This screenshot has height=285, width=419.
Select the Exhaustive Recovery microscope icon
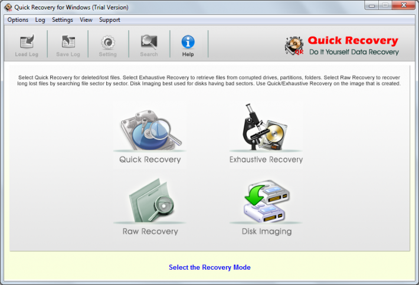click(x=266, y=127)
